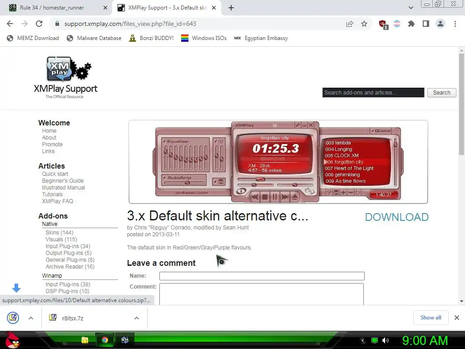Share this page via the share icon
465x349 pixels.
click(350, 24)
